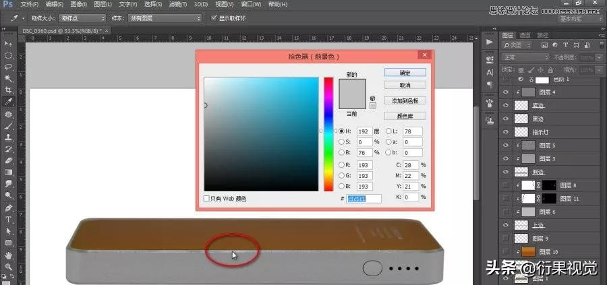The image size is (607, 285).
Task: Select the Path Selection tool
Action: pyautogui.click(x=8, y=231)
